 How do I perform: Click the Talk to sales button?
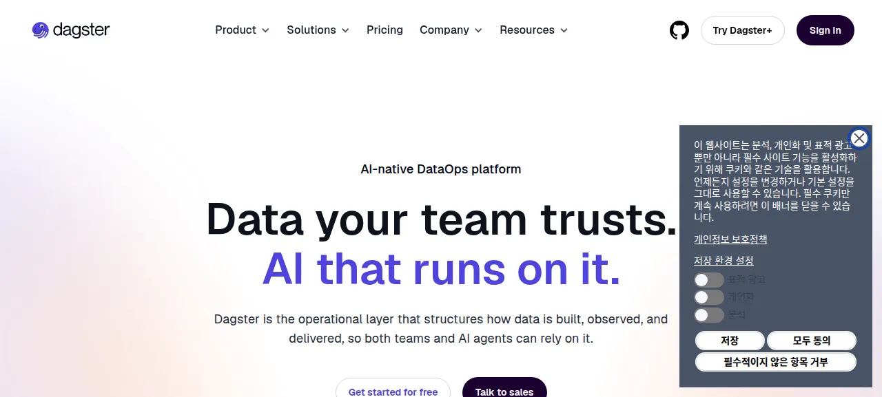[504, 389]
